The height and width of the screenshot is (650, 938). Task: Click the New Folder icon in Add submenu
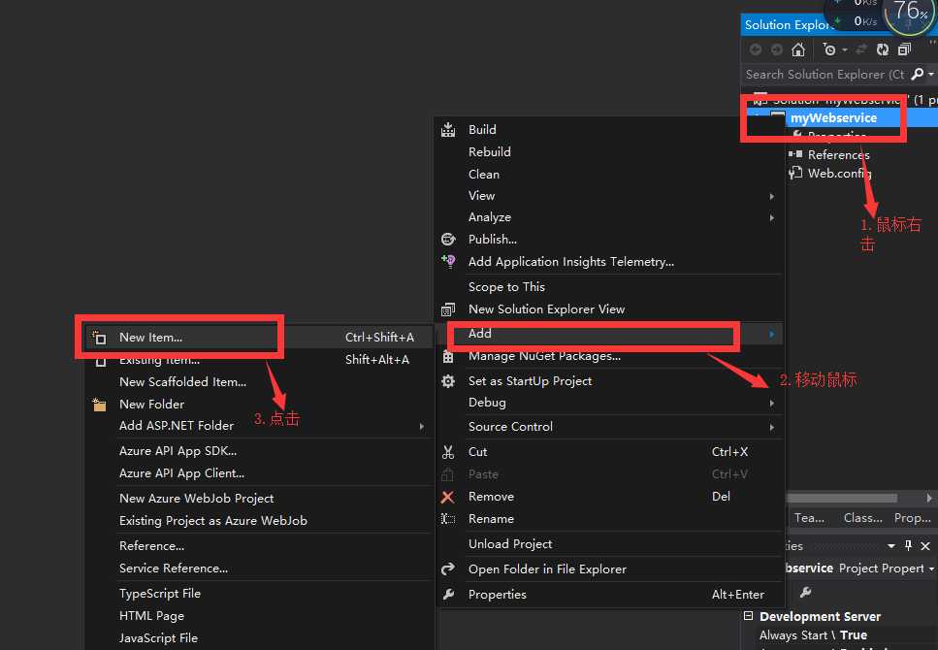click(x=99, y=405)
